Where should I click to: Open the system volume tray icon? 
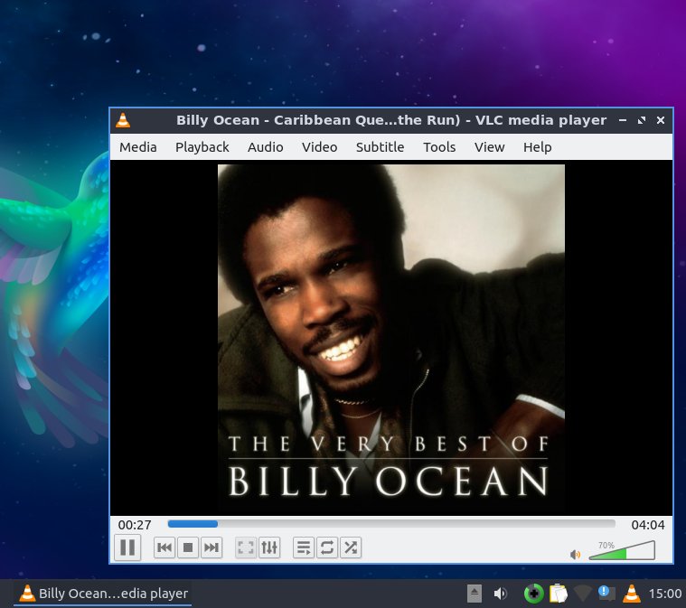(500, 594)
